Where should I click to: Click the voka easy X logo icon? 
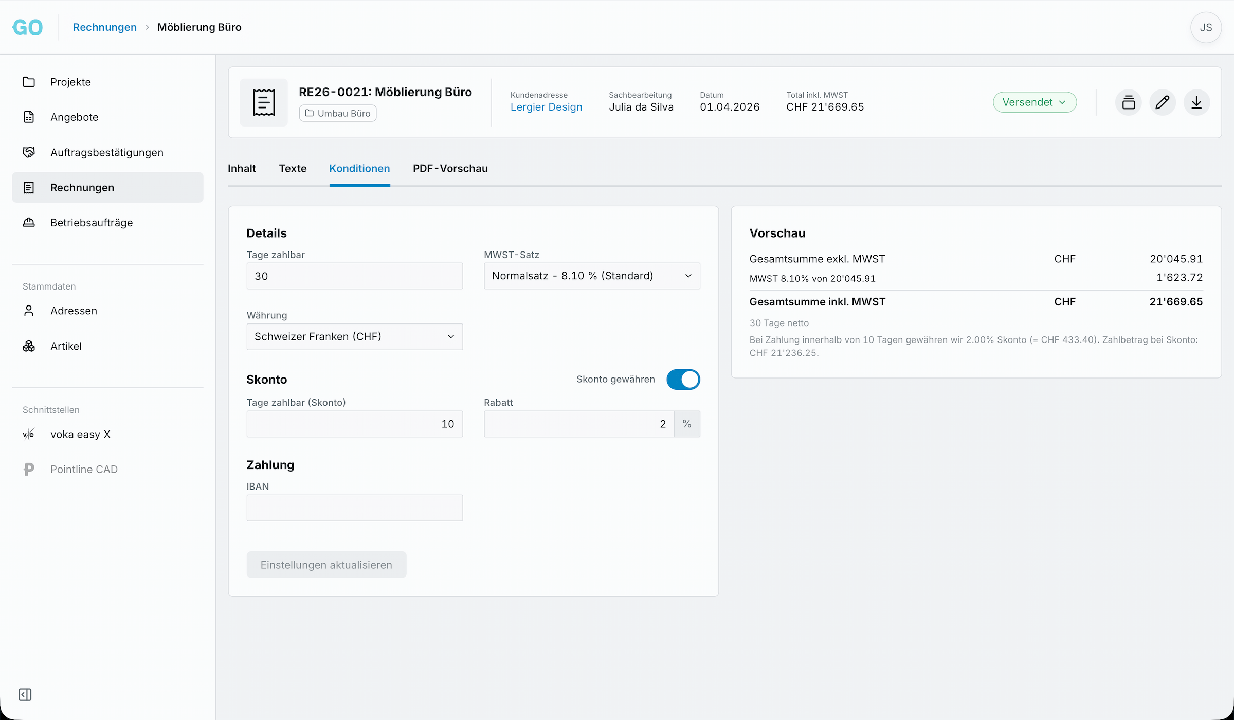pos(29,434)
